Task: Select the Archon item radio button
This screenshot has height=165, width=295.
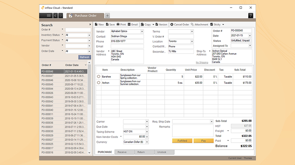Action: [x=98, y=83]
